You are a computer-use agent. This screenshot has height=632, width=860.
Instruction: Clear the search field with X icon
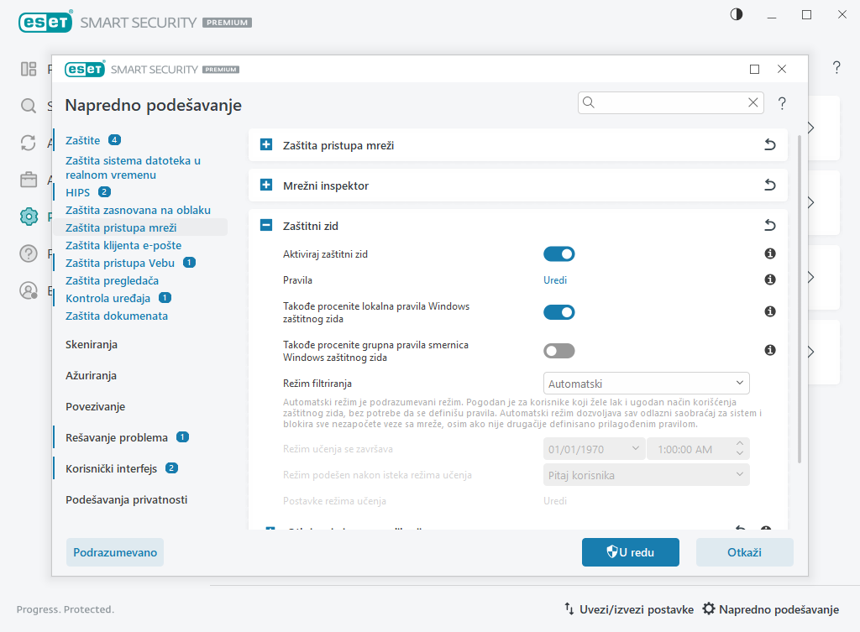pyautogui.click(x=752, y=102)
